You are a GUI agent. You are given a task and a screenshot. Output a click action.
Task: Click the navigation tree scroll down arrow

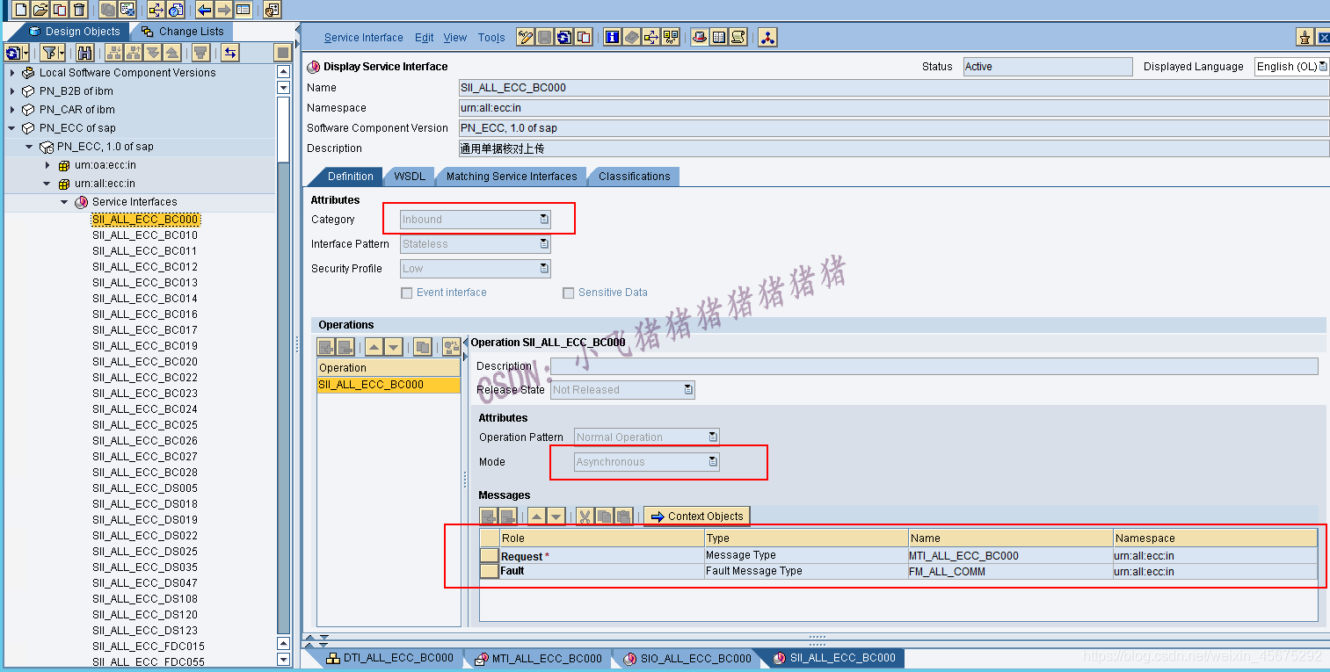pyautogui.click(x=283, y=660)
